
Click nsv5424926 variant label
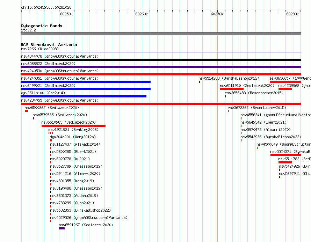(295, 166)
